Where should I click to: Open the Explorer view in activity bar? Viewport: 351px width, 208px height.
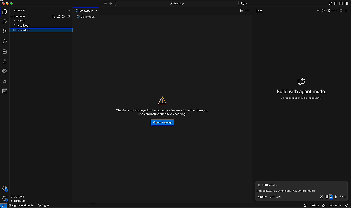pyautogui.click(x=5, y=12)
